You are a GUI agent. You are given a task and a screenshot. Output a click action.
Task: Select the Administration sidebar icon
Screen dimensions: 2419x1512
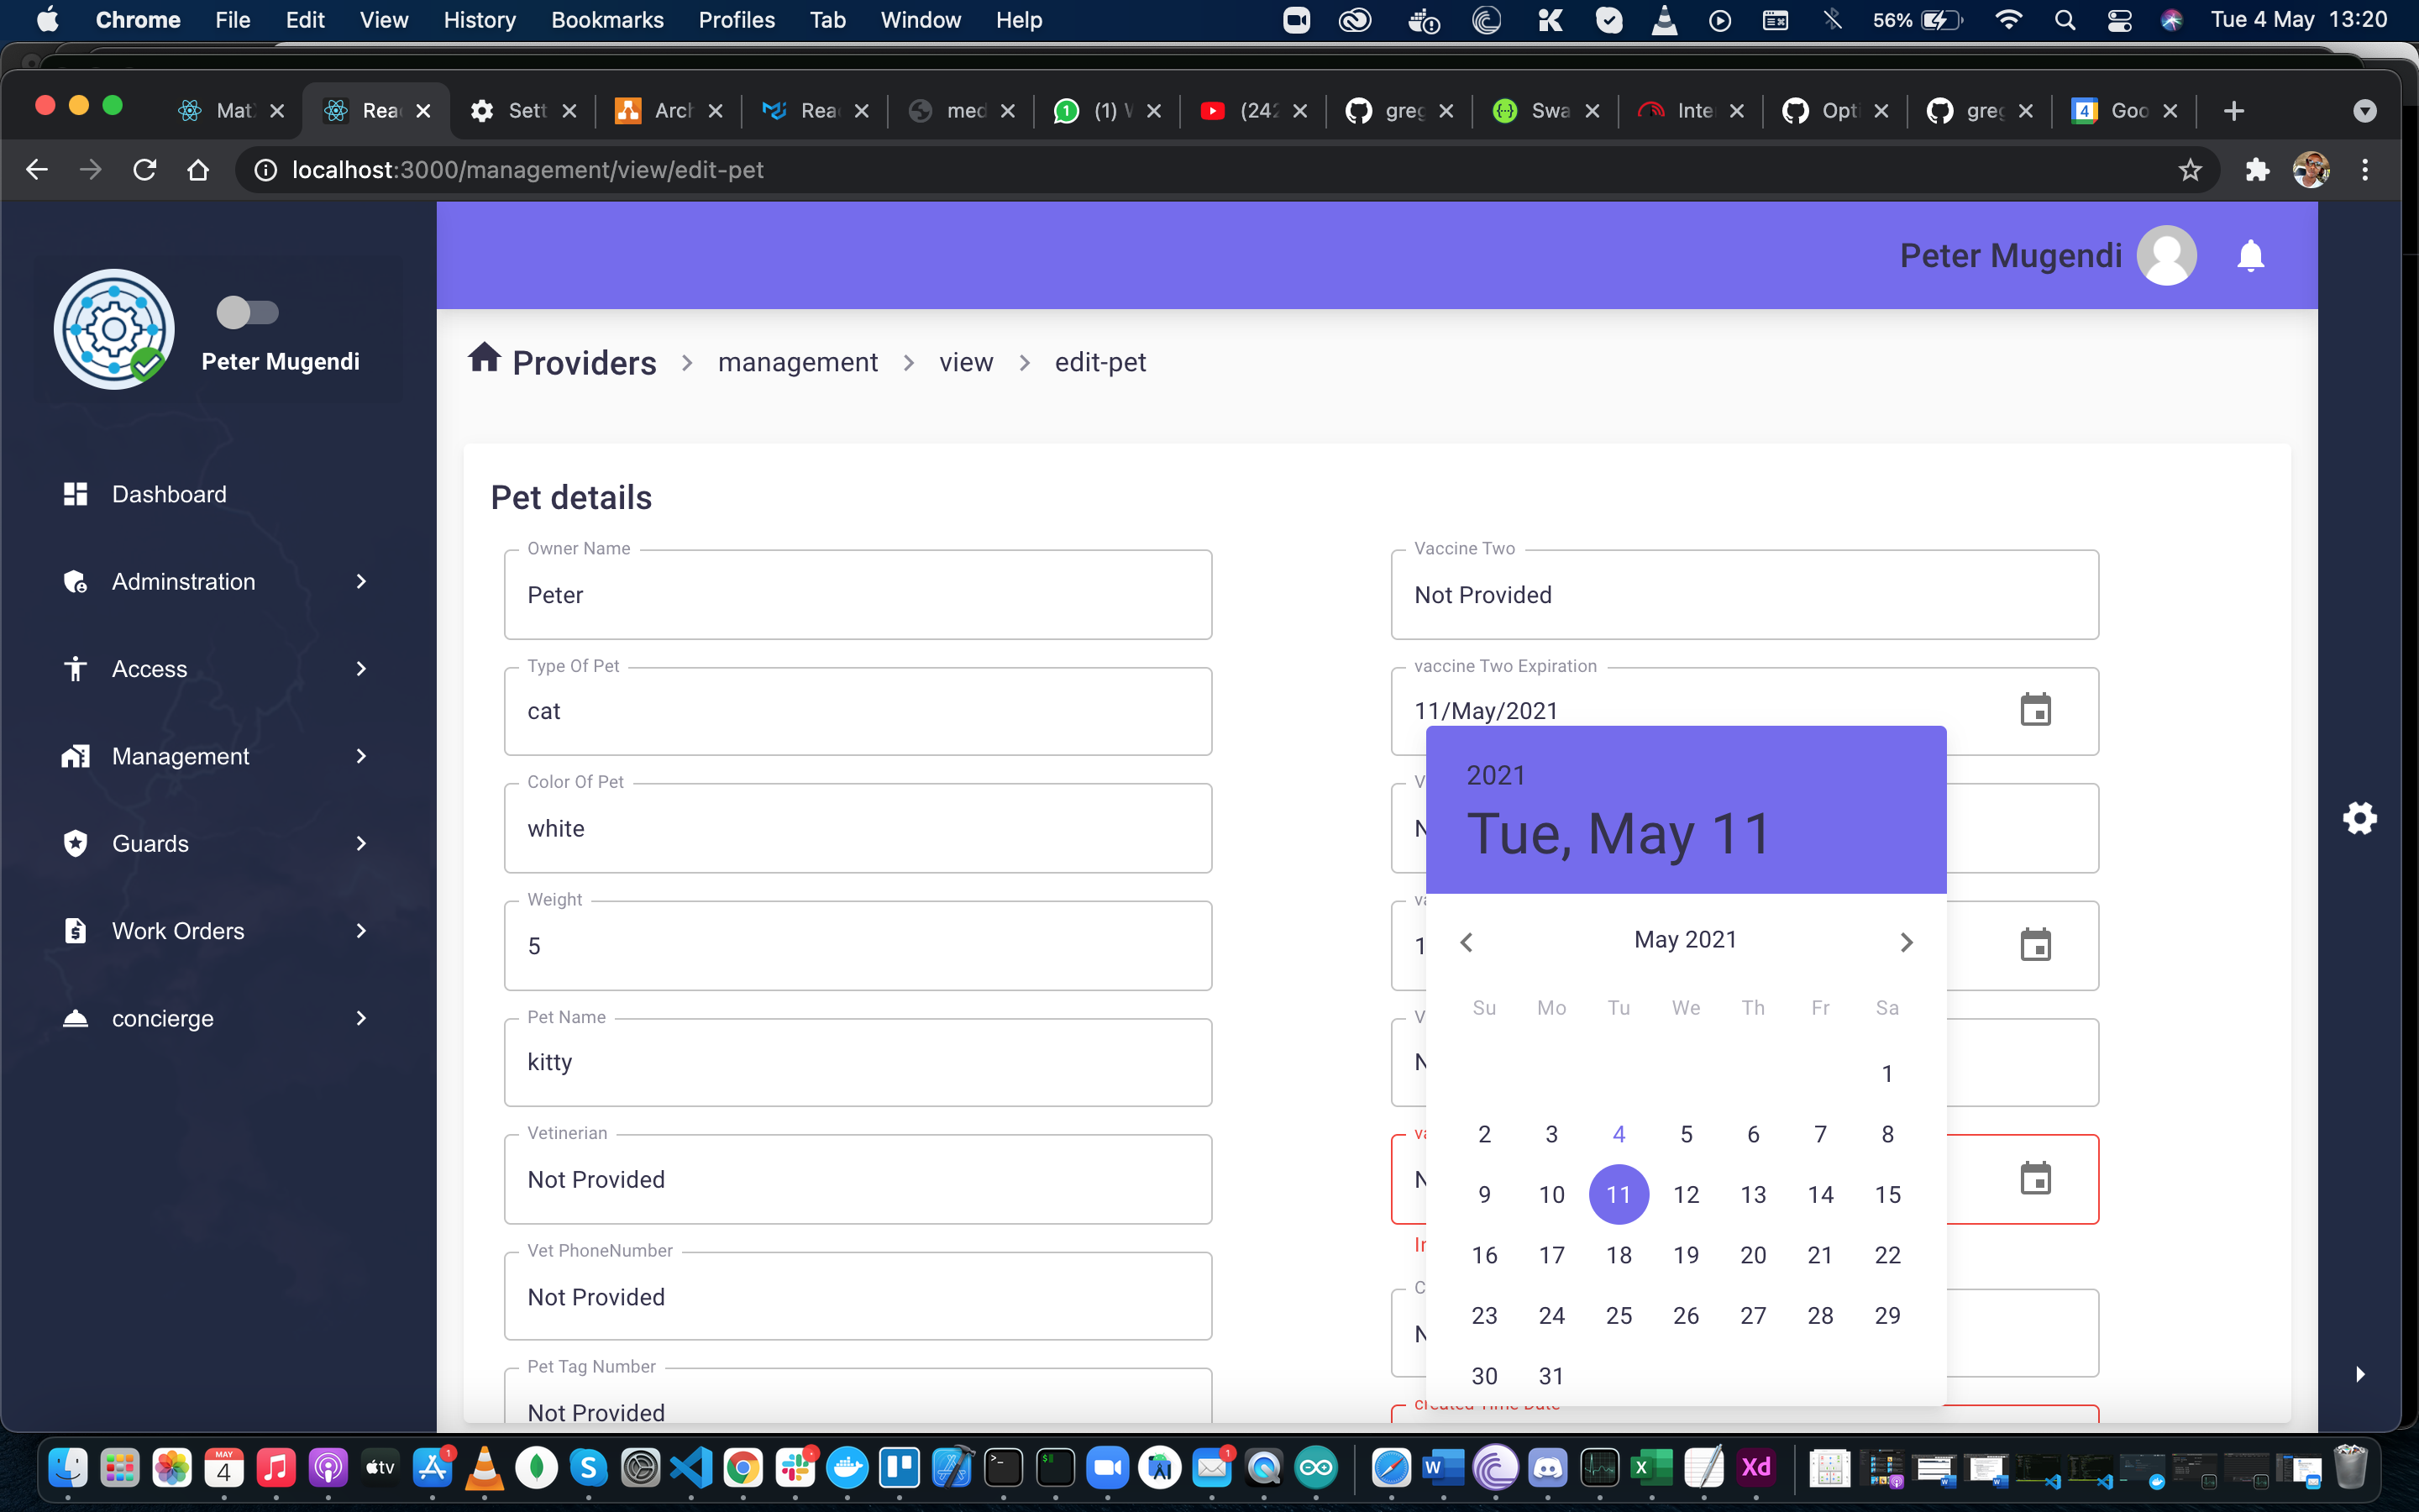coord(75,581)
